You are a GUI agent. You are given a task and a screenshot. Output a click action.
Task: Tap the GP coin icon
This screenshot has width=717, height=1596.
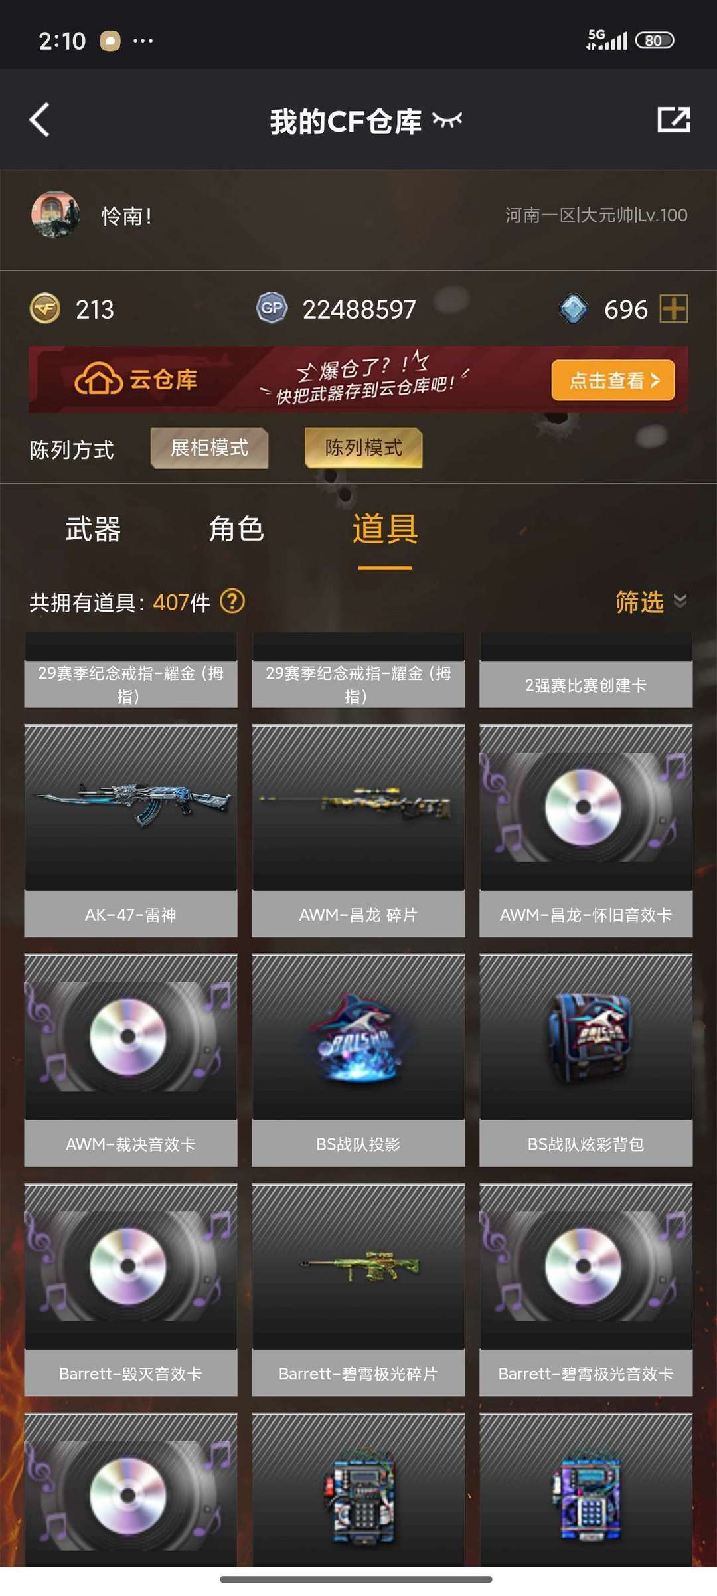272,308
